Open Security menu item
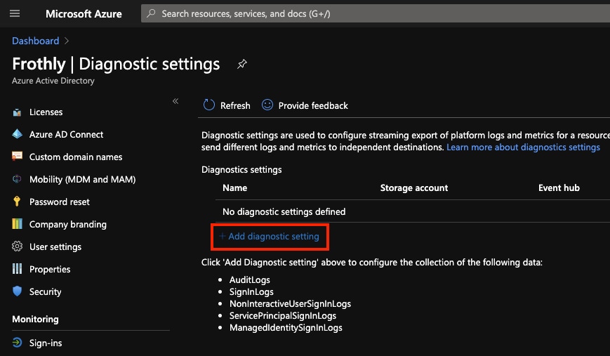This screenshot has height=356, width=610. [x=45, y=292]
